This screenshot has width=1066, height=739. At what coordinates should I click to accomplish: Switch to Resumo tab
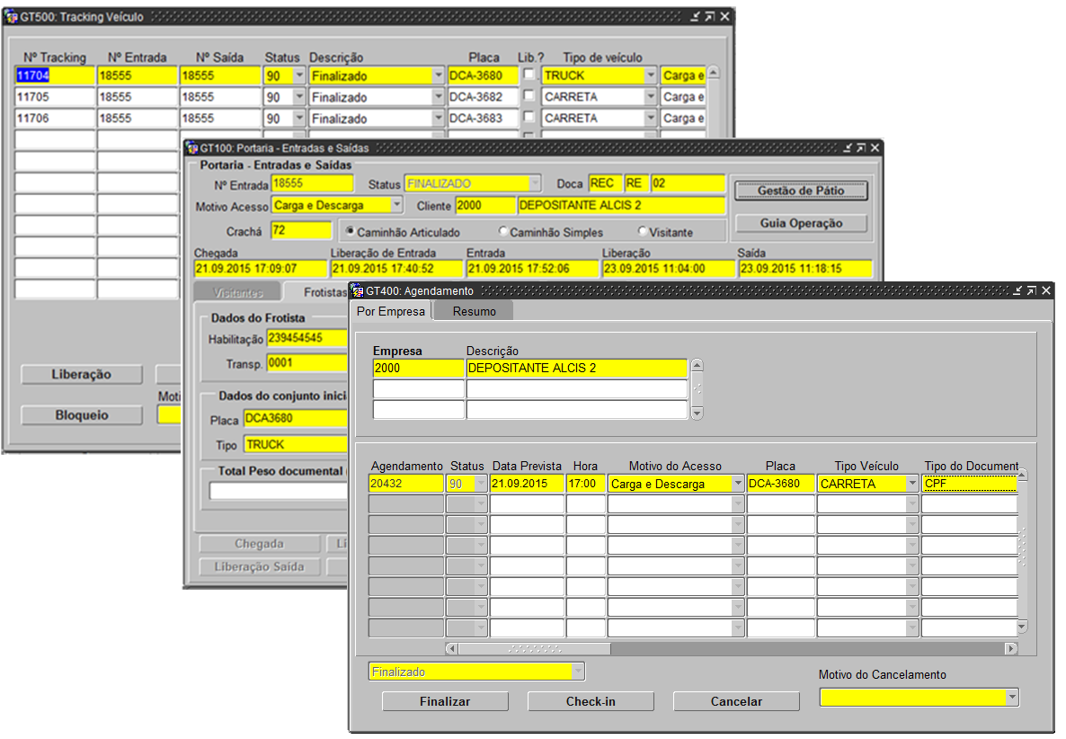click(x=474, y=311)
